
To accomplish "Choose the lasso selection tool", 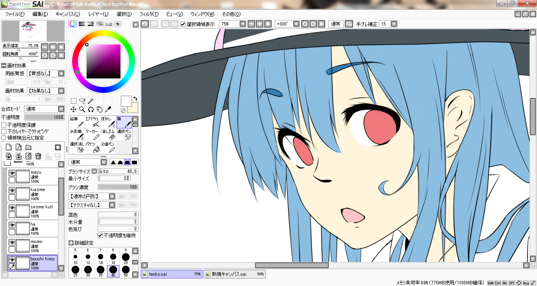I will (82, 101).
